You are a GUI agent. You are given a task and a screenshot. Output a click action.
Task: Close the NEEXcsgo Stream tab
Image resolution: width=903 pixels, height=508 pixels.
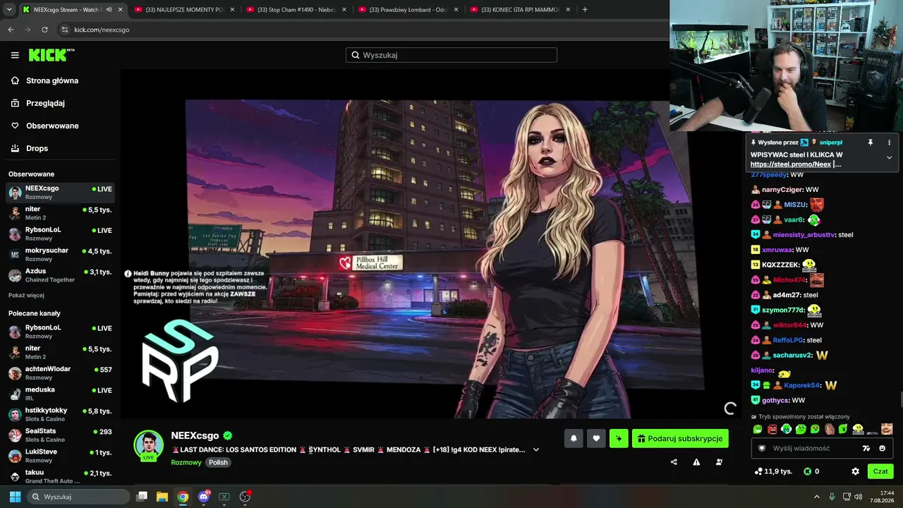point(120,10)
